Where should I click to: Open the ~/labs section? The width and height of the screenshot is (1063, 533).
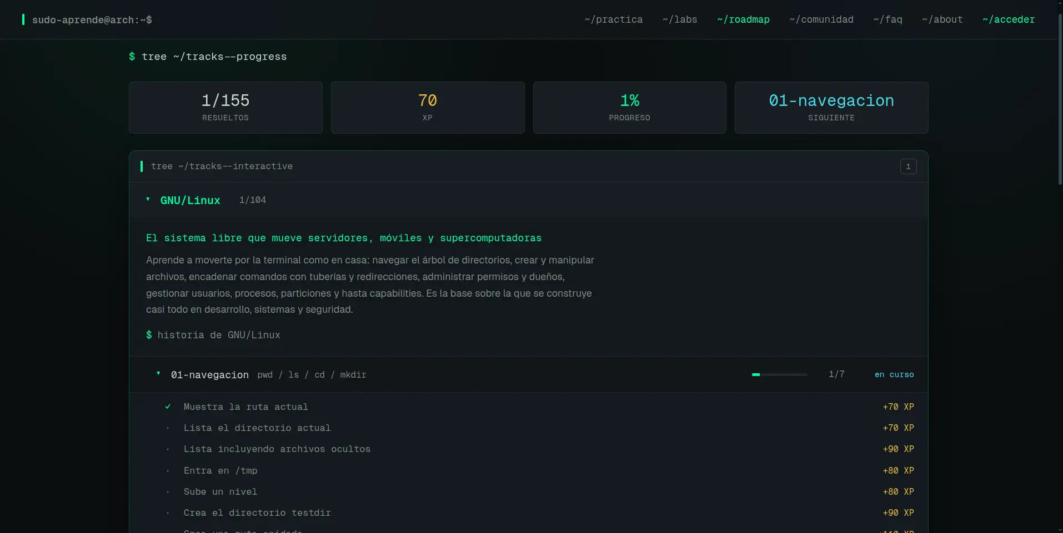[680, 19]
